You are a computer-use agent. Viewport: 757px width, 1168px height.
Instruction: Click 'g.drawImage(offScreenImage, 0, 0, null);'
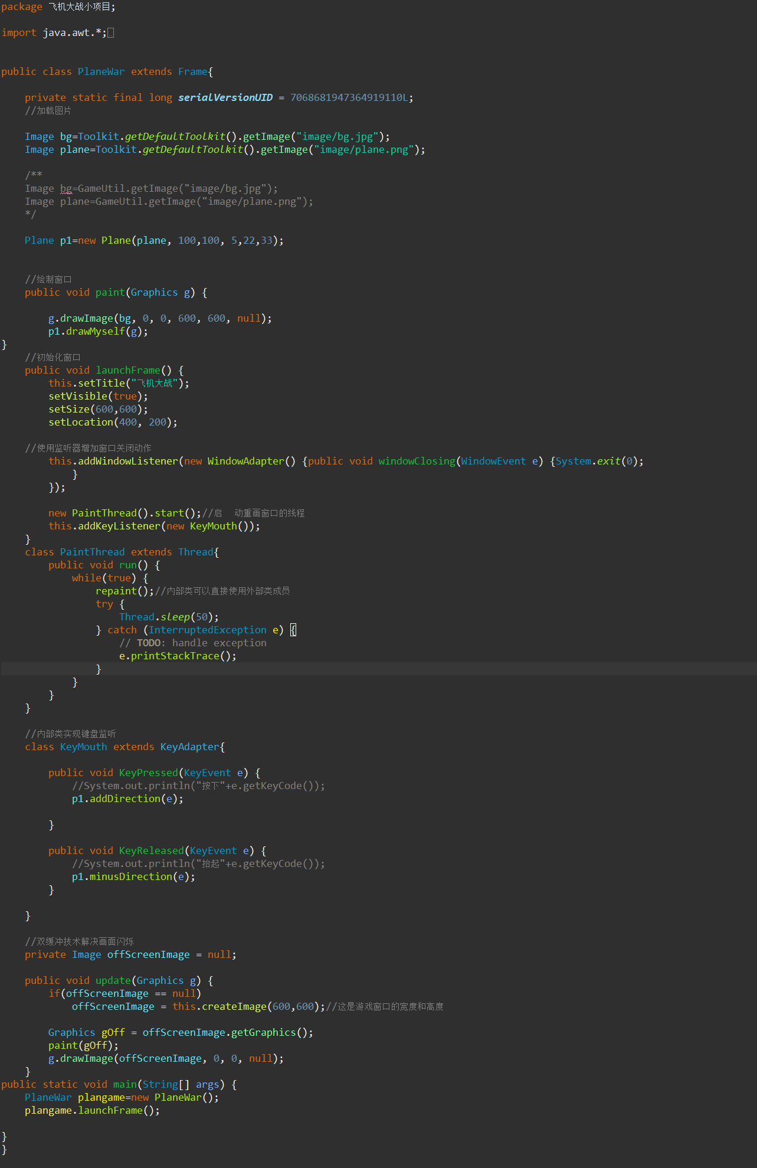point(166,1059)
